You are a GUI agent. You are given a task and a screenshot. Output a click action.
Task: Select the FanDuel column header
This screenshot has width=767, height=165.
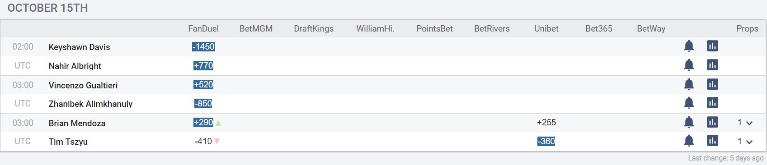tap(203, 28)
